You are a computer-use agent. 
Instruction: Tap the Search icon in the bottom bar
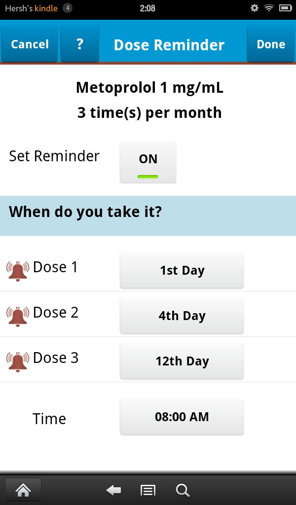pyautogui.click(x=182, y=489)
